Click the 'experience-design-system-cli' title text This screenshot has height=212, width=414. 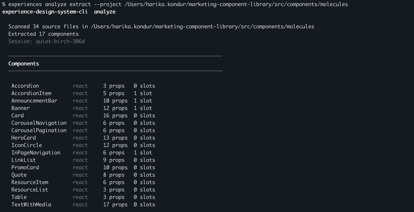tap(45, 12)
